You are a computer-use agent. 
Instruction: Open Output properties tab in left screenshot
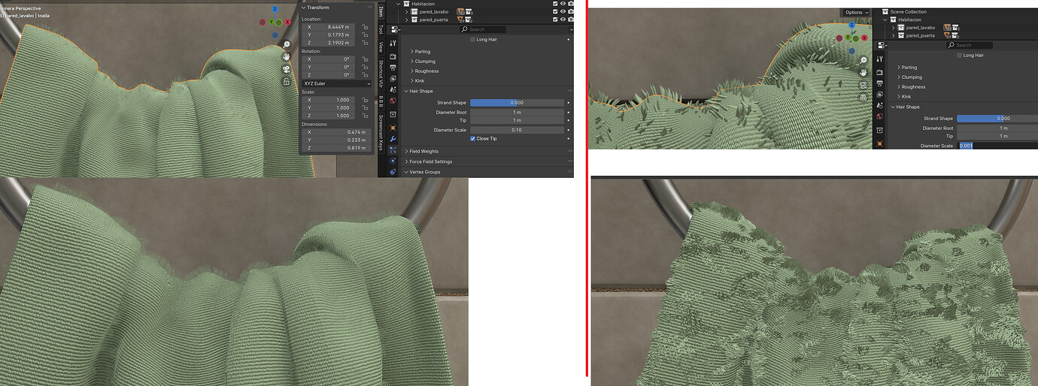click(x=393, y=68)
